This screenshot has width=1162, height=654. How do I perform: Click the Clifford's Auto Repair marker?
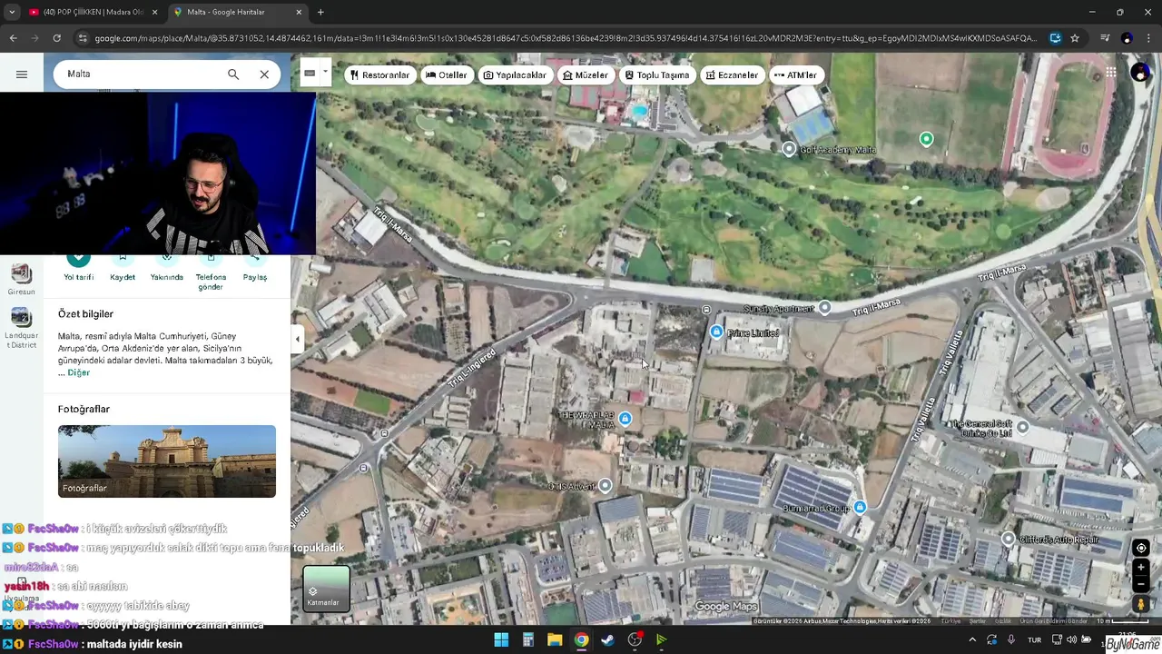(1008, 540)
